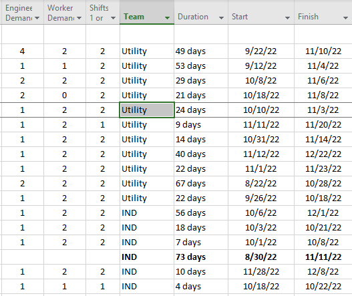The height and width of the screenshot is (296, 352).
Task: Click the '21 days' duration cell
Action: (x=201, y=96)
